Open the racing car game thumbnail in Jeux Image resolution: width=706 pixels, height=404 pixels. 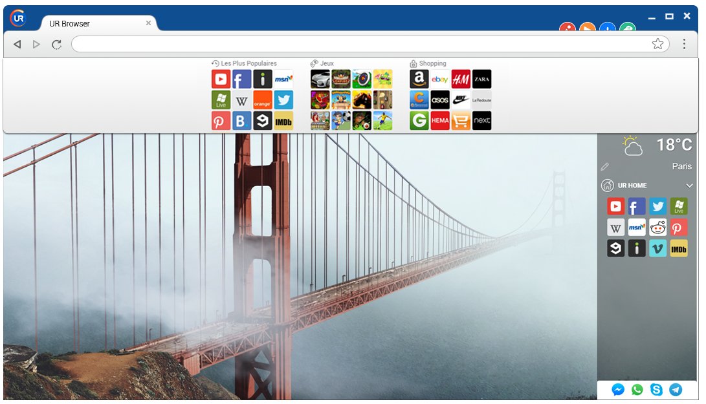pos(320,80)
